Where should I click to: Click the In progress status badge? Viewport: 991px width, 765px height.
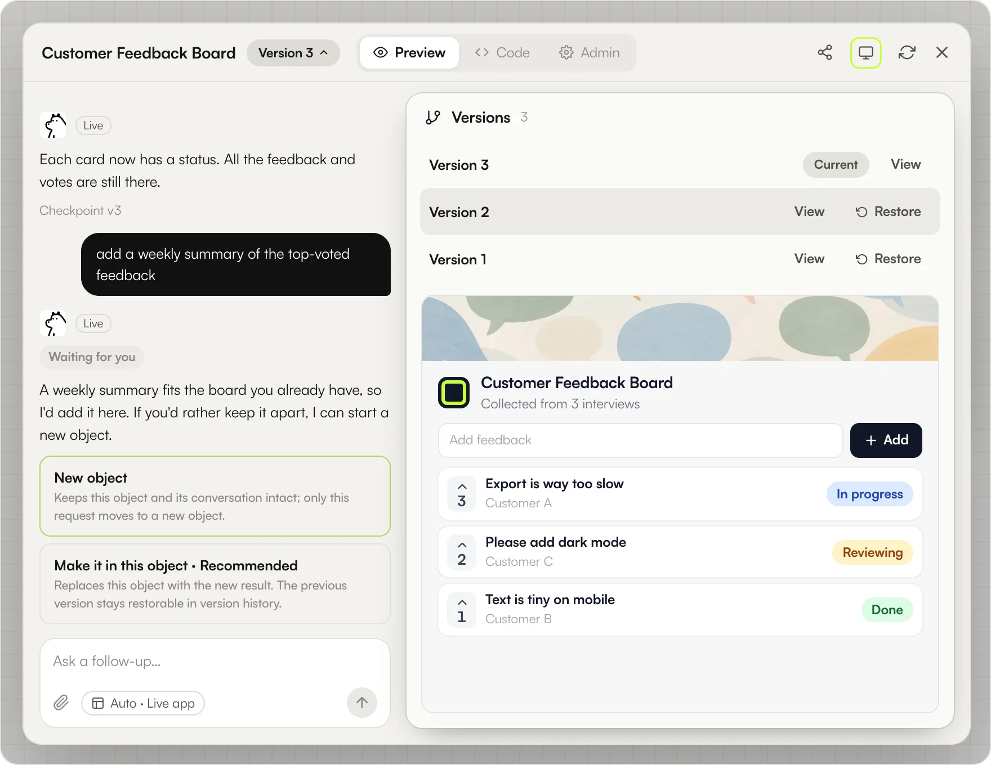pyautogui.click(x=869, y=494)
